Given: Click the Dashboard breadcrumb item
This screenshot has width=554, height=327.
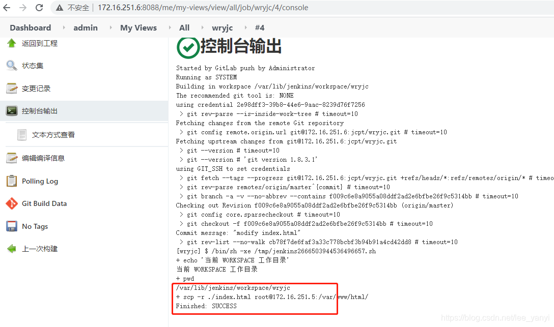Looking at the screenshot, I should point(30,27).
